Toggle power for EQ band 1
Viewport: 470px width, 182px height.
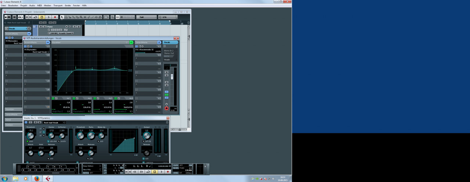(x=53, y=99)
